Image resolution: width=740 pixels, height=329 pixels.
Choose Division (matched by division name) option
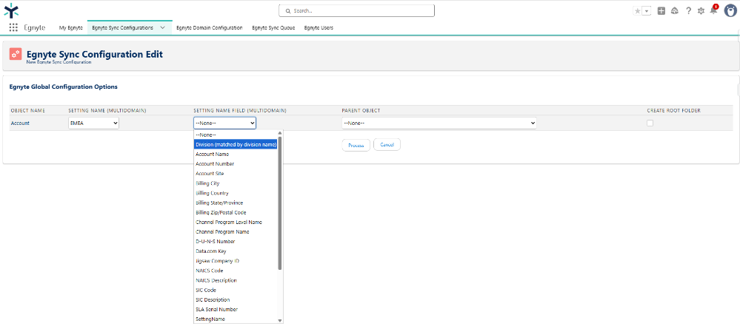tap(236, 145)
